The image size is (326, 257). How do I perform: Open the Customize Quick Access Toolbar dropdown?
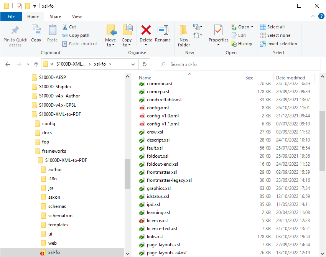pos(35,6)
